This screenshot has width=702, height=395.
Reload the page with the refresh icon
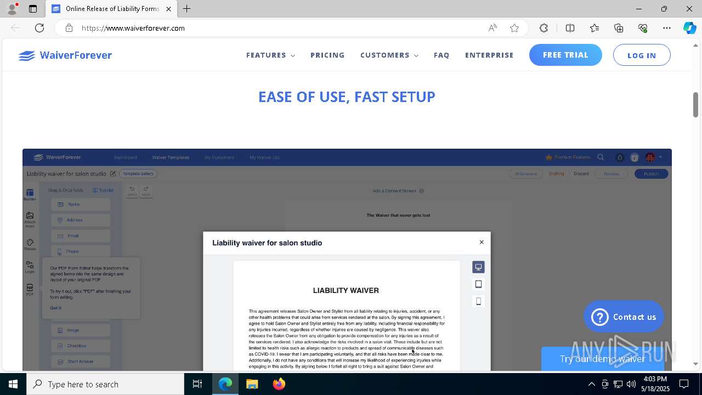click(x=39, y=28)
